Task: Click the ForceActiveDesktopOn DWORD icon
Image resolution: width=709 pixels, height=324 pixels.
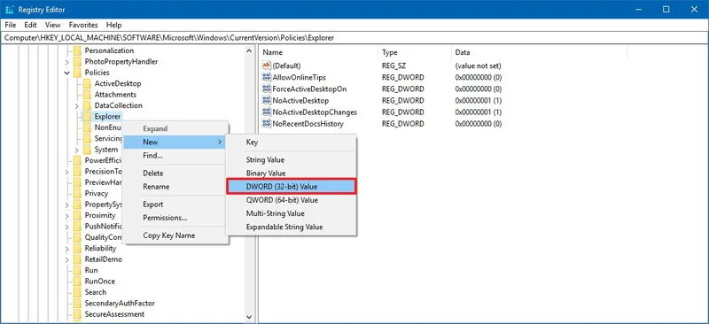Action: (x=267, y=89)
